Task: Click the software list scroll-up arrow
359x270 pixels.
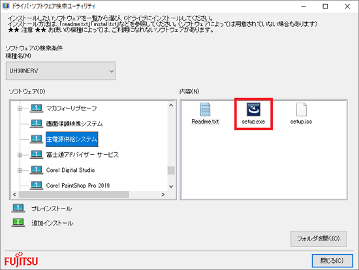Action: (x=171, y=105)
